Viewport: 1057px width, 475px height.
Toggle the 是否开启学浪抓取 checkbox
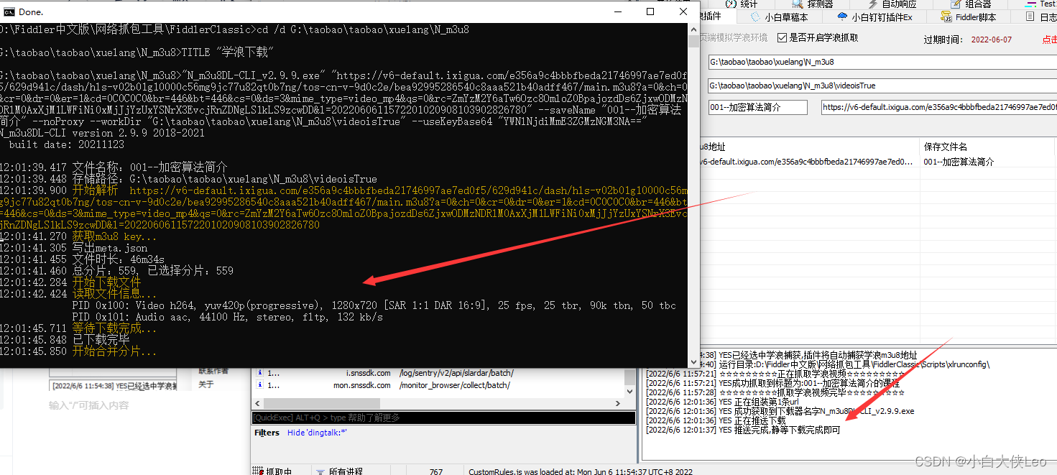[x=783, y=38]
